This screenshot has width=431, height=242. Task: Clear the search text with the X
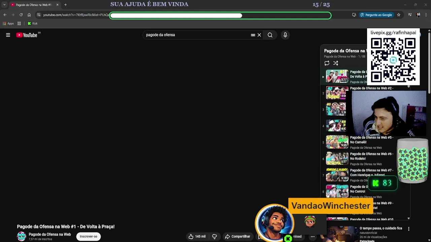(x=259, y=35)
